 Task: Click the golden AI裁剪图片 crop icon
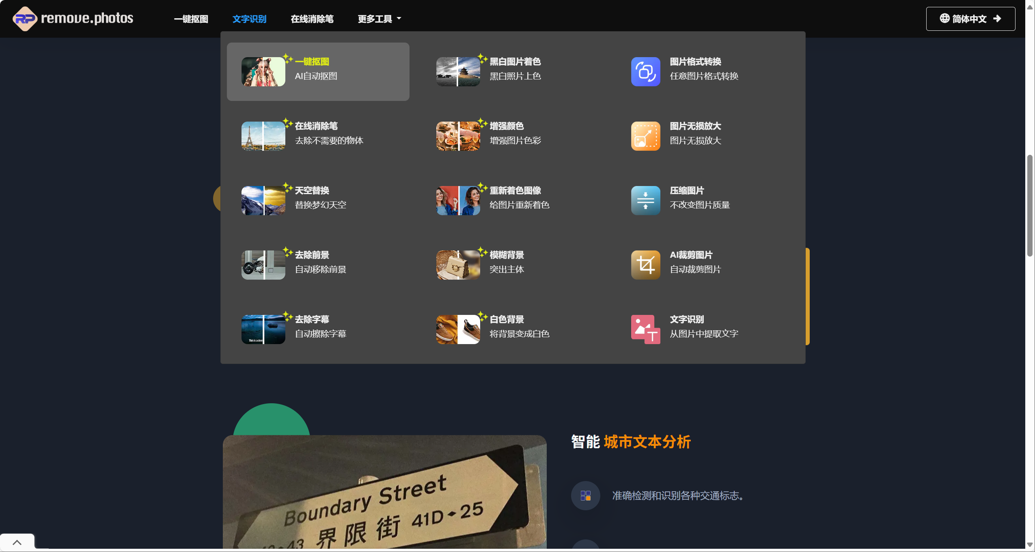click(x=645, y=265)
